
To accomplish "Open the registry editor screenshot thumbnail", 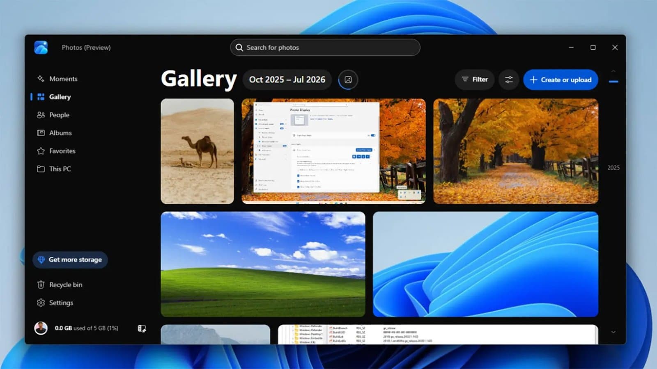I will tap(438, 335).
